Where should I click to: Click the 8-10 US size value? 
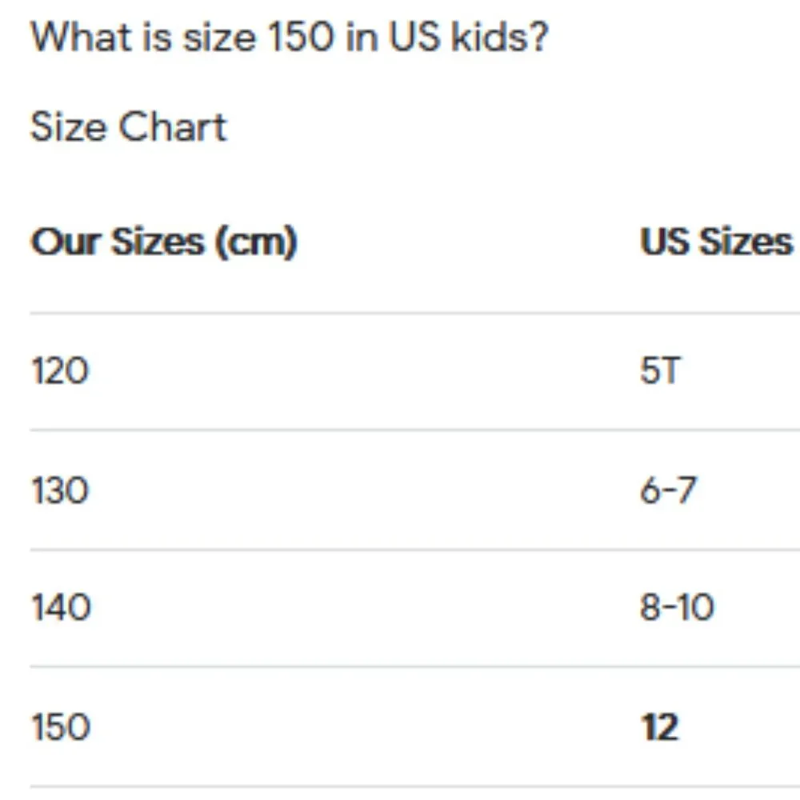(x=677, y=607)
